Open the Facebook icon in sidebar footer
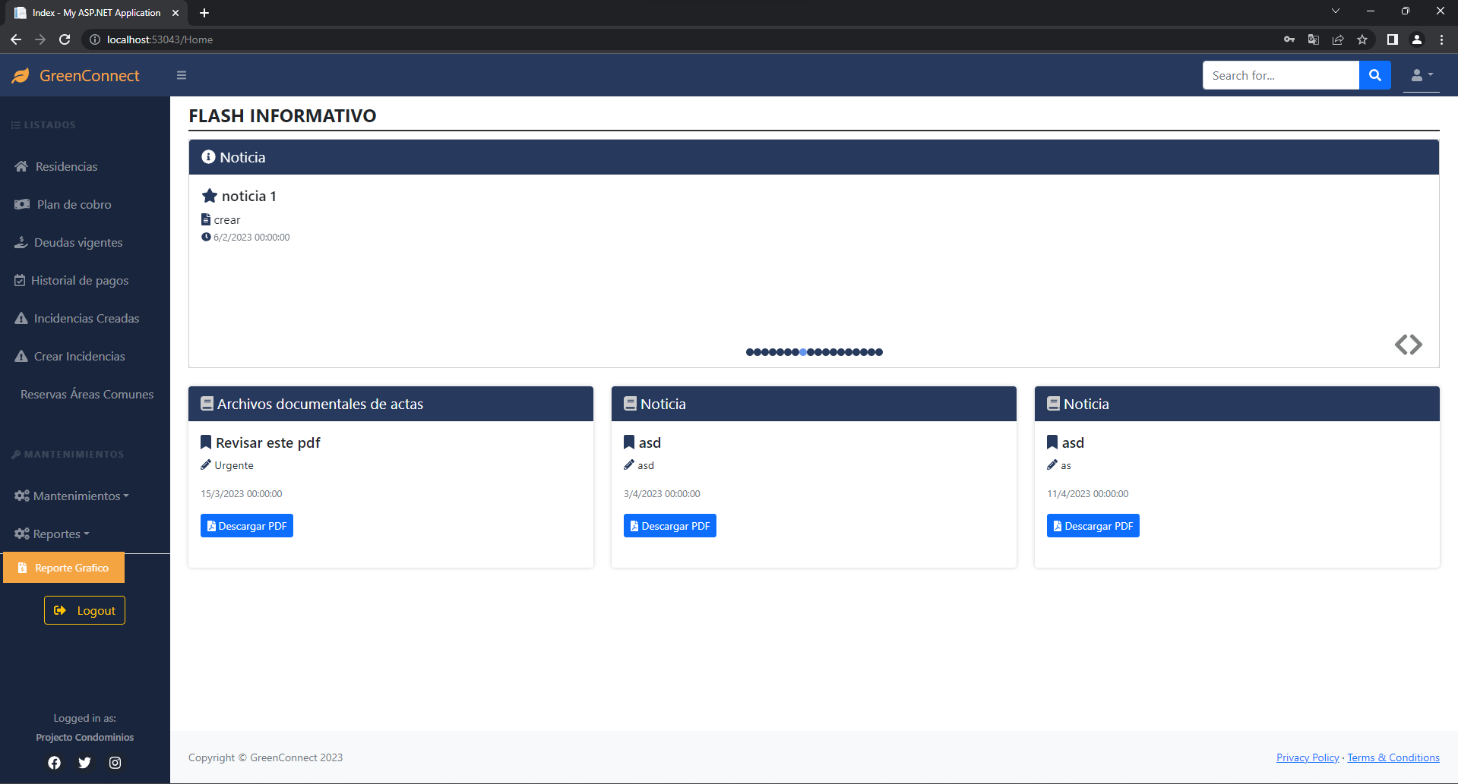The width and height of the screenshot is (1458, 784). pyautogui.click(x=54, y=763)
